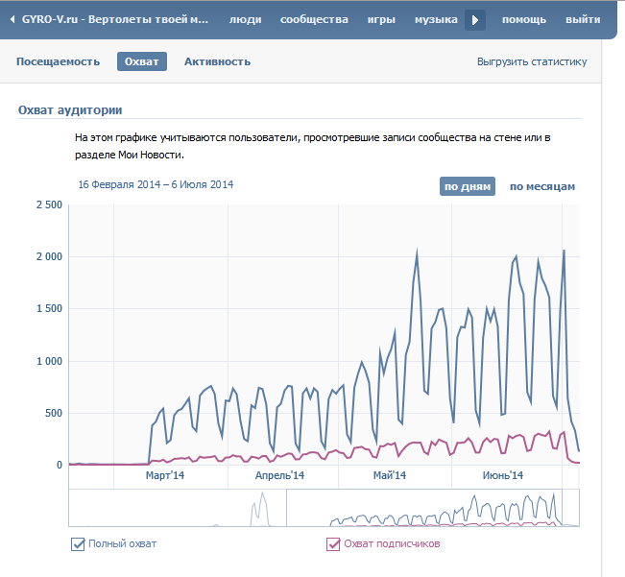
Task: Open the GYRO-V.ru community title link
Action: pyautogui.click(x=114, y=19)
